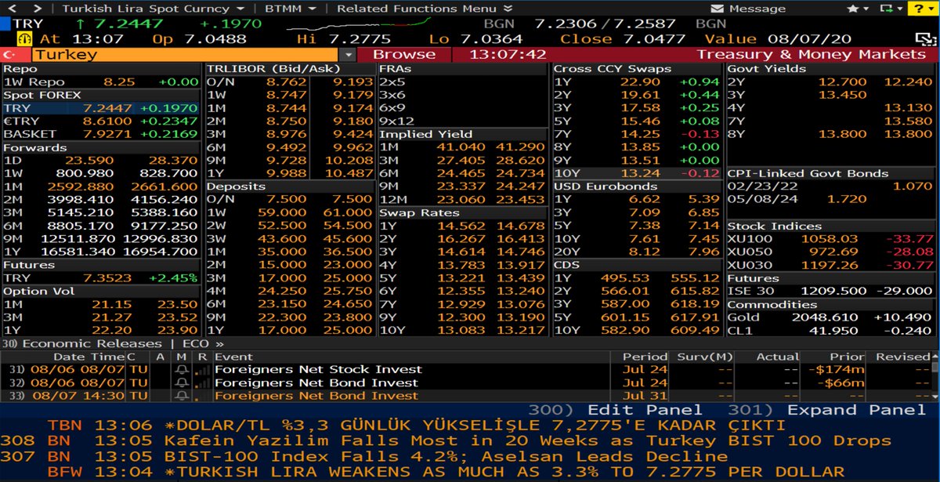Click the 1M Option Vol value 21.15

[112, 304]
